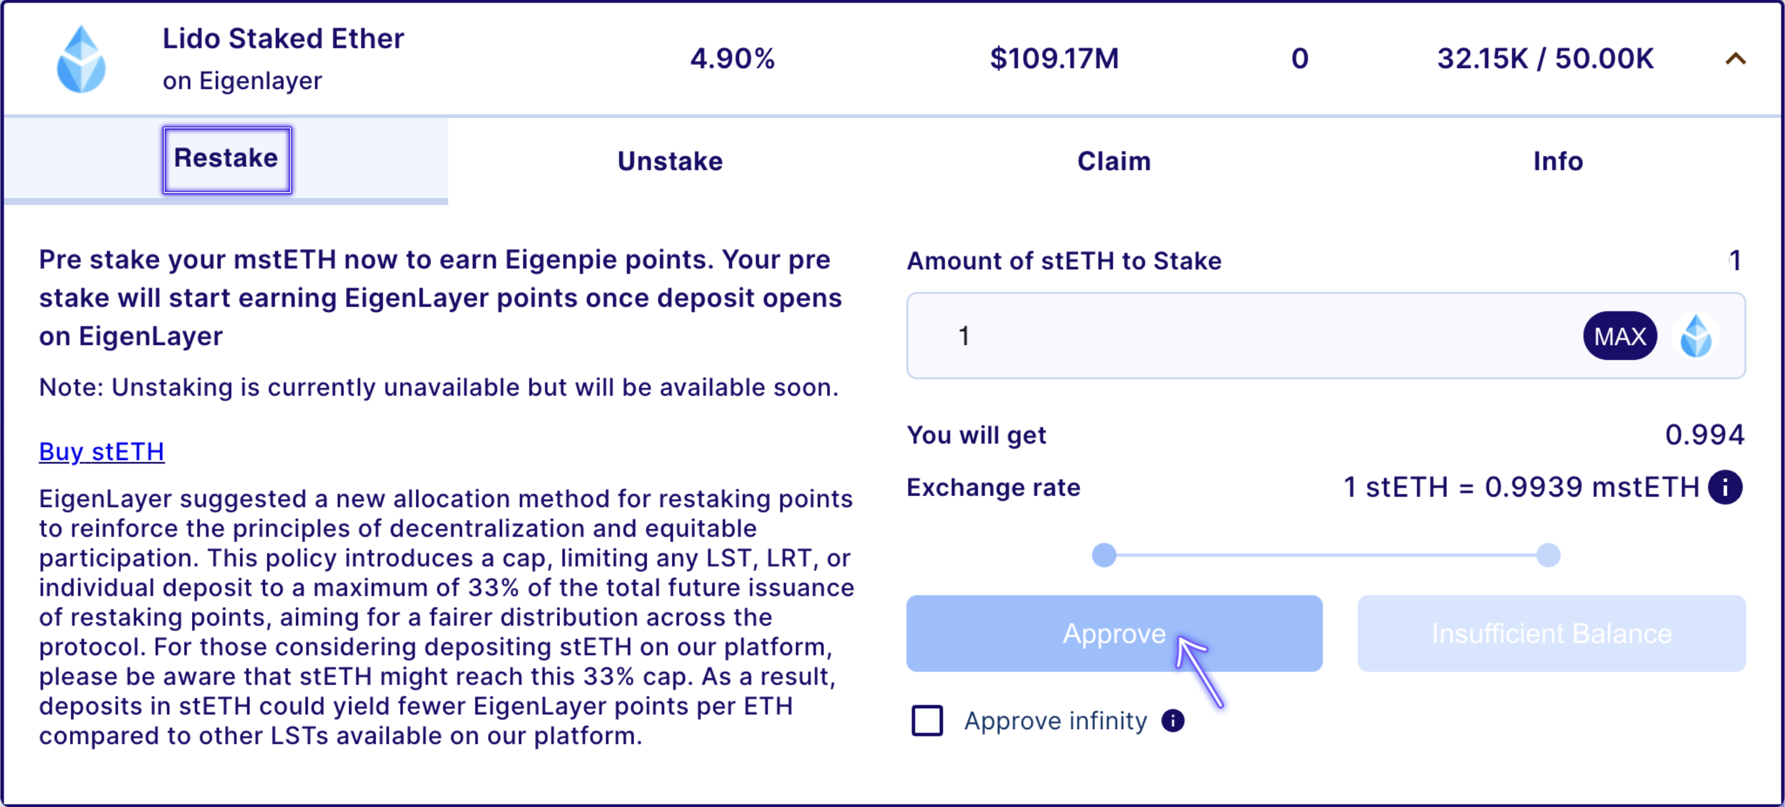Open the Unstake tab
The height and width of the screenshot is (807, 1785).
tap(670, 161)
